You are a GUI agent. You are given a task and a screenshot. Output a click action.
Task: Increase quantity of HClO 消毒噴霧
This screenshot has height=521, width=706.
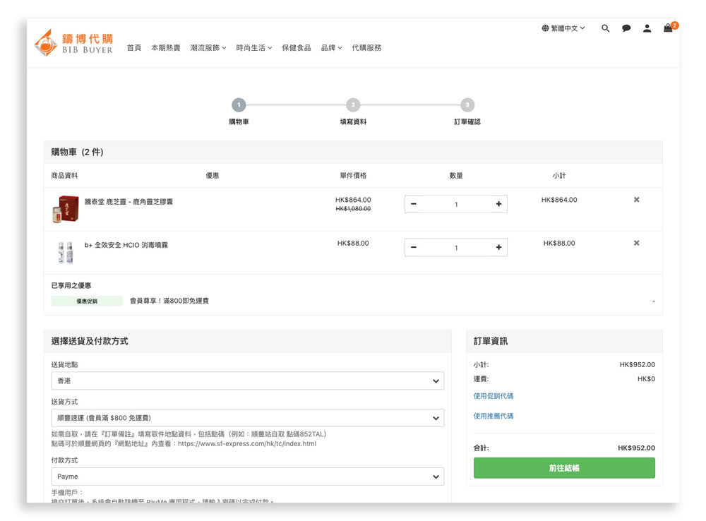click(499, 247)
